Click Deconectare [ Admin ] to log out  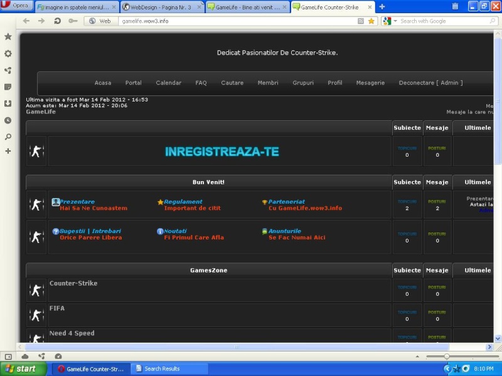coord(430,83)
